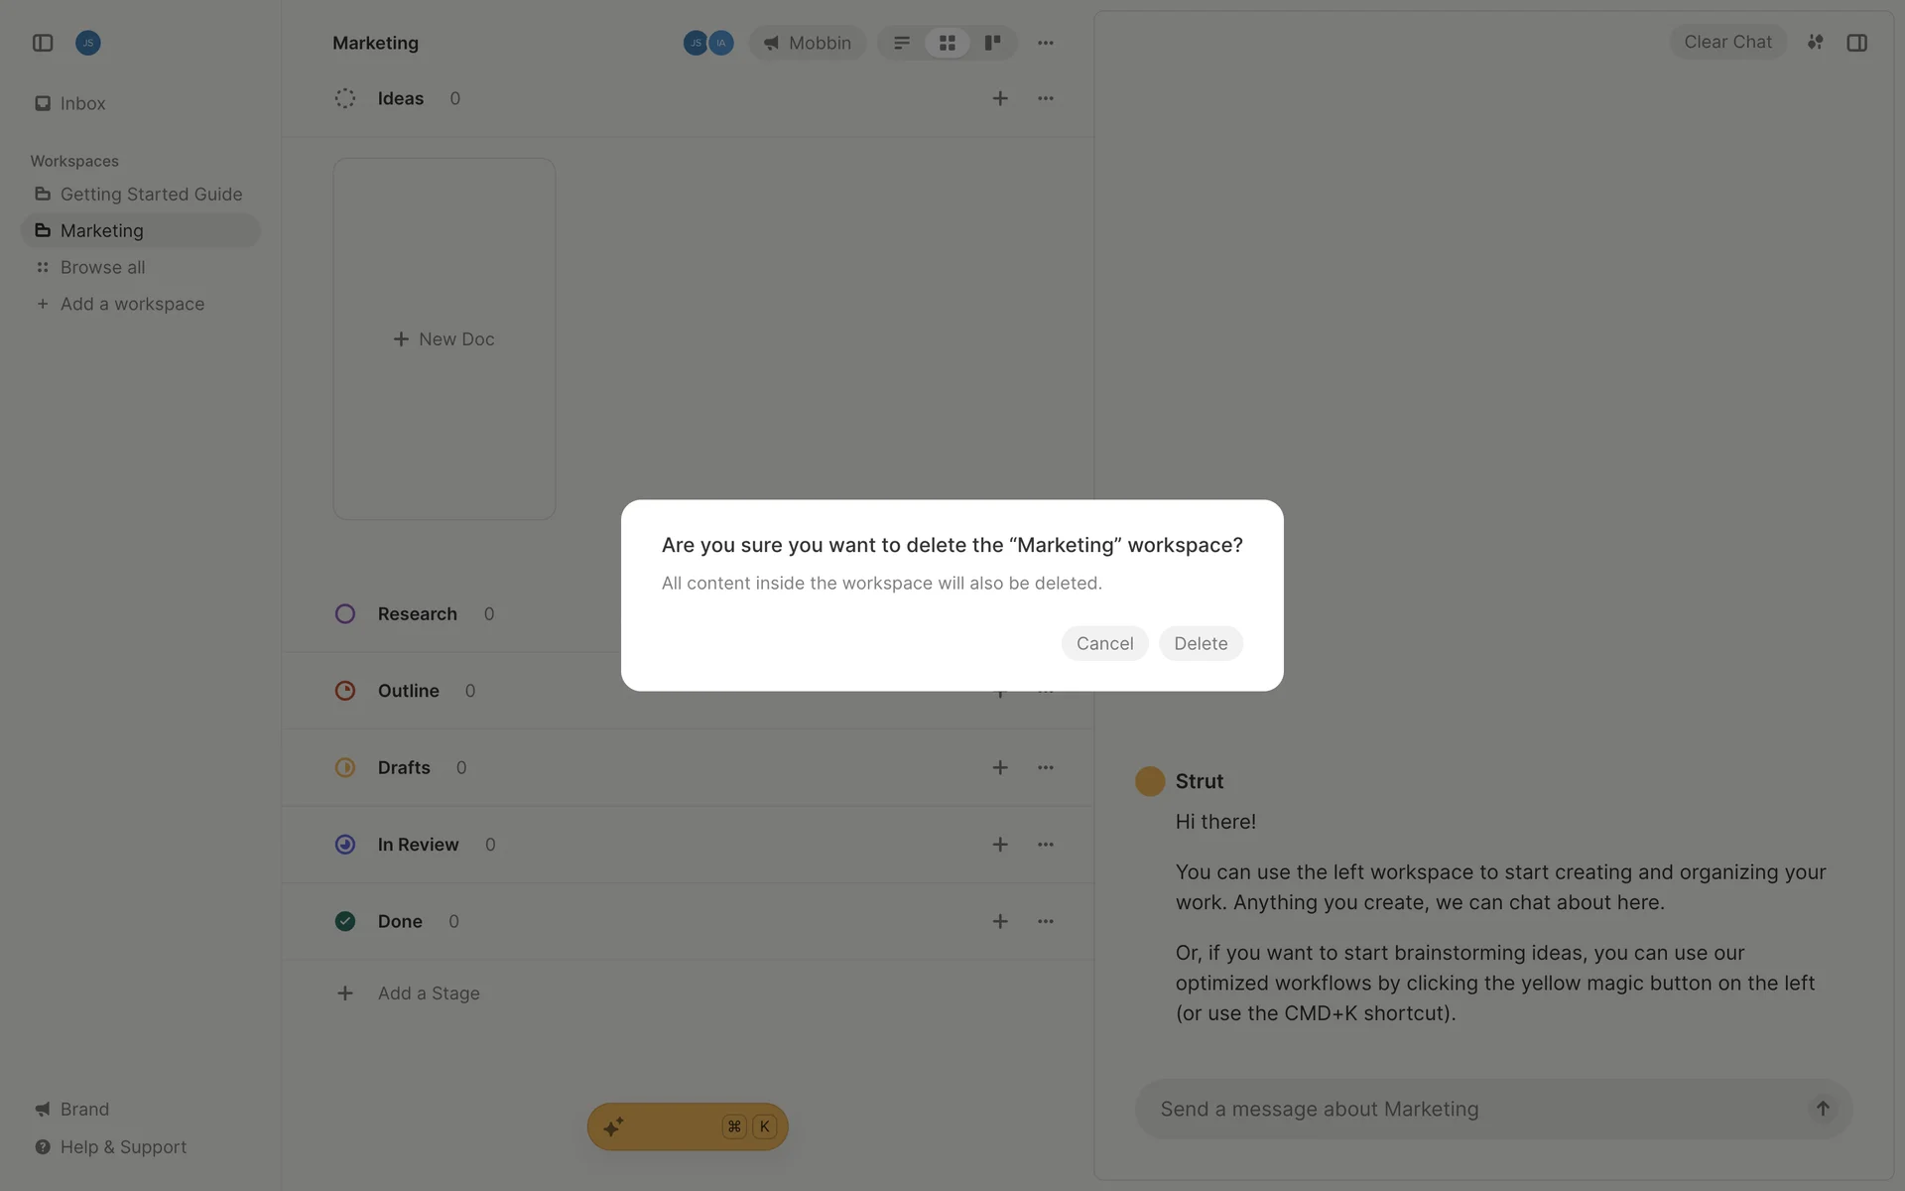Image resolution: width=1905 pixels, height=1191 pixels.
Task: Open Ideas stage options menu
Action: point(1046,98)
